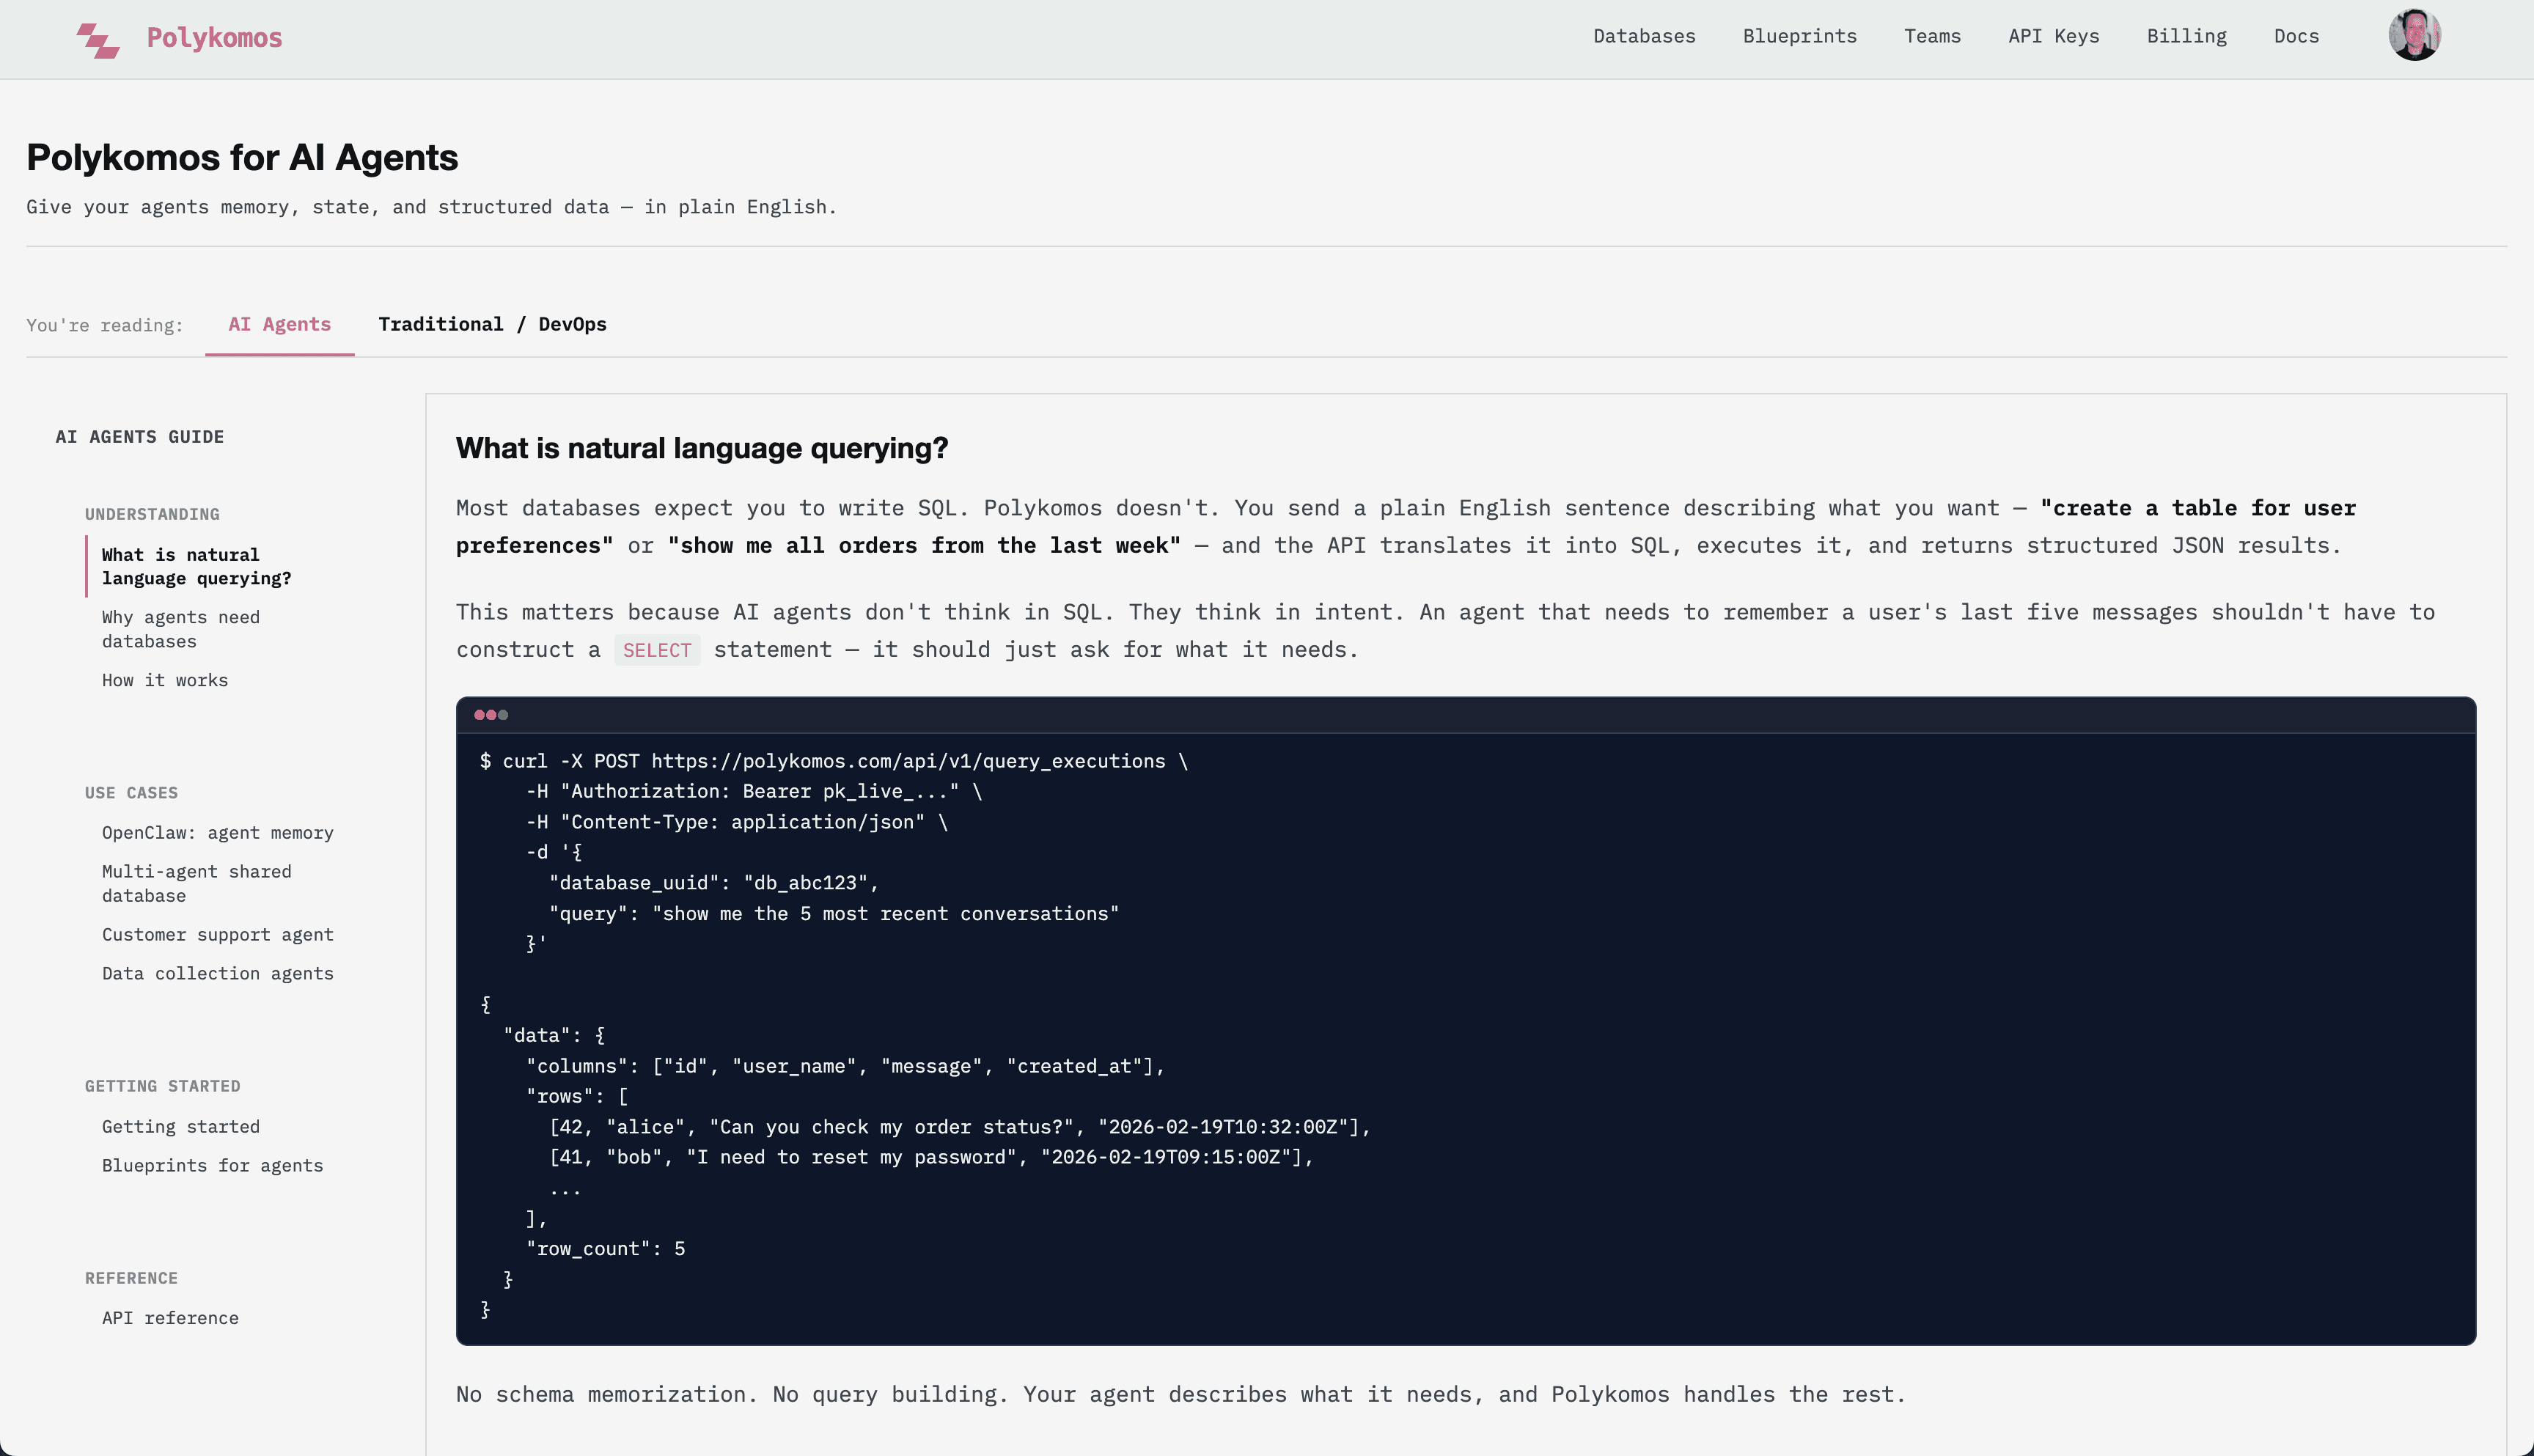Navigate to Teams page
2534x1456 pixels.
(x=1932, y=36)
